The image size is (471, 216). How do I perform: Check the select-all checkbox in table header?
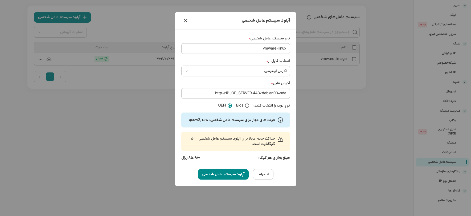point(354,47)
